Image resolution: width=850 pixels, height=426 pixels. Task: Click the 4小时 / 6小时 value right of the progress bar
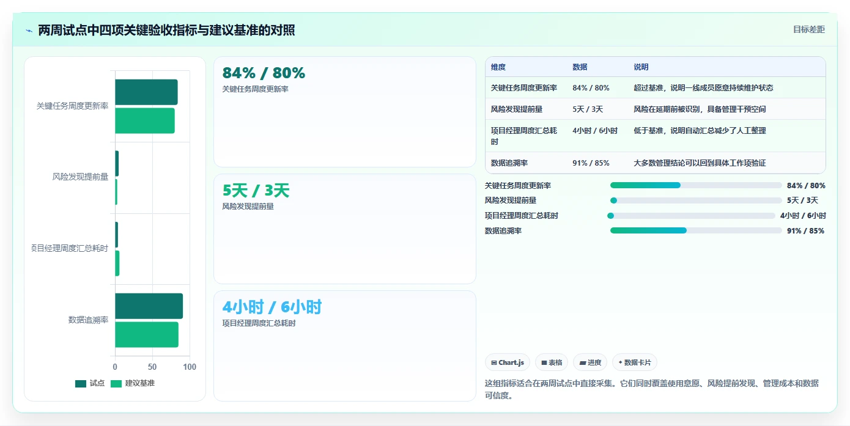pos(803,216)
